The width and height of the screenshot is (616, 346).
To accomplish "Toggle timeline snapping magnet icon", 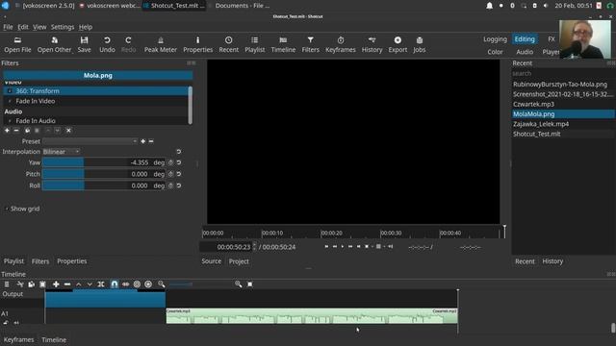I will [x=115, y=284].
